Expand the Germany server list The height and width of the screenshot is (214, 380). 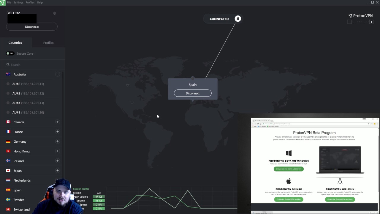coord(58,141)
